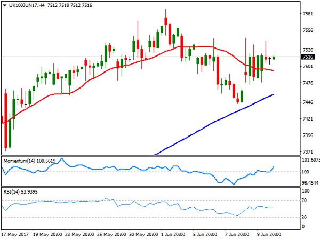Click the 7 Jun 20:00 date label
The width and height of the screenshot is (320, 240).
coord(237,234)
